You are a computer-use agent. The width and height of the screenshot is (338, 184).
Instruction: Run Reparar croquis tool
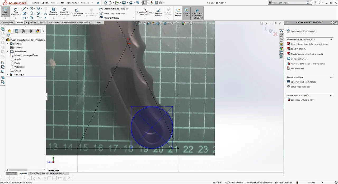pos(158,13)
